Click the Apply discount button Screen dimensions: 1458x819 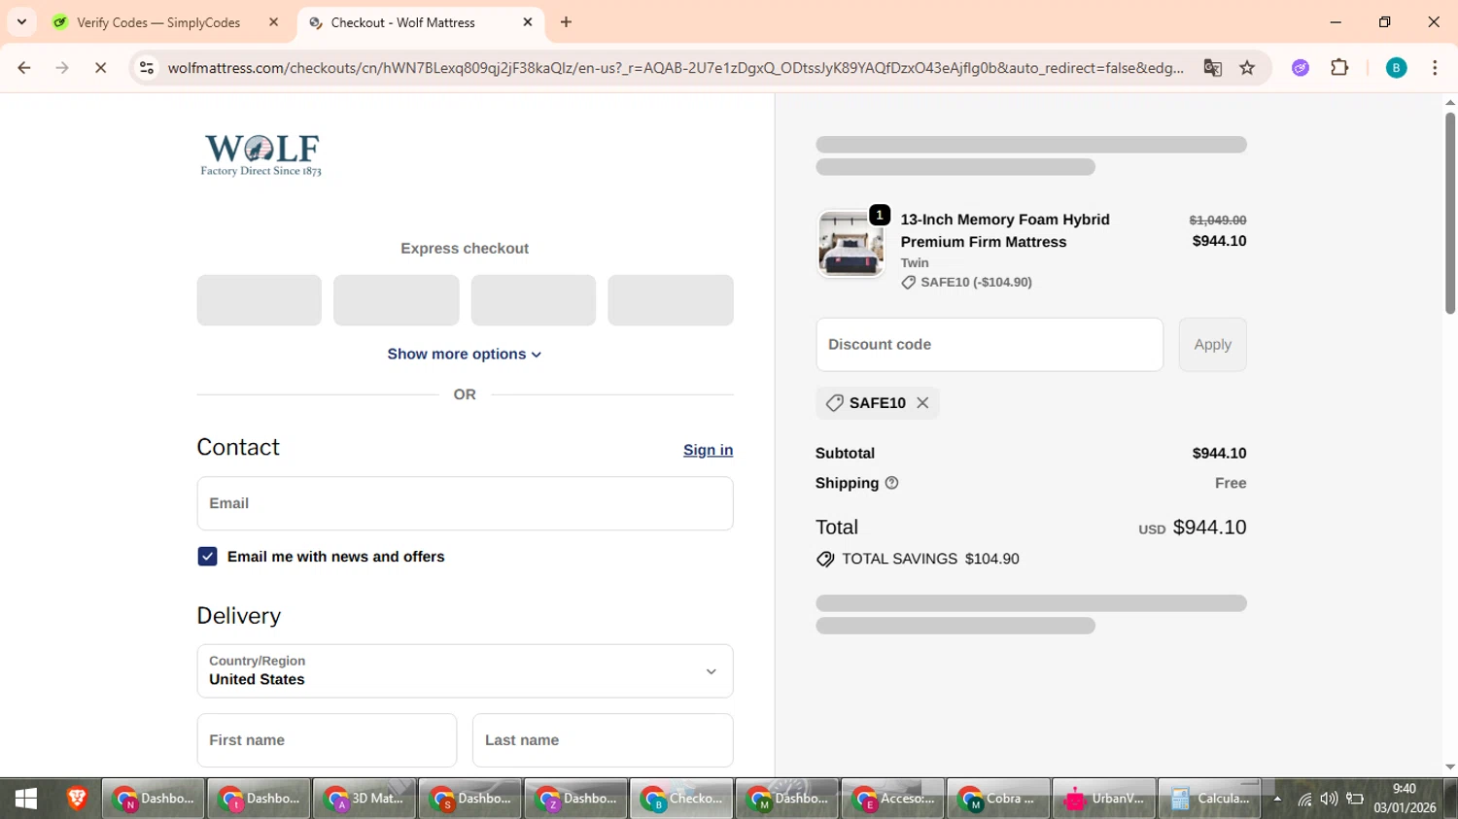coord(1212,345)
